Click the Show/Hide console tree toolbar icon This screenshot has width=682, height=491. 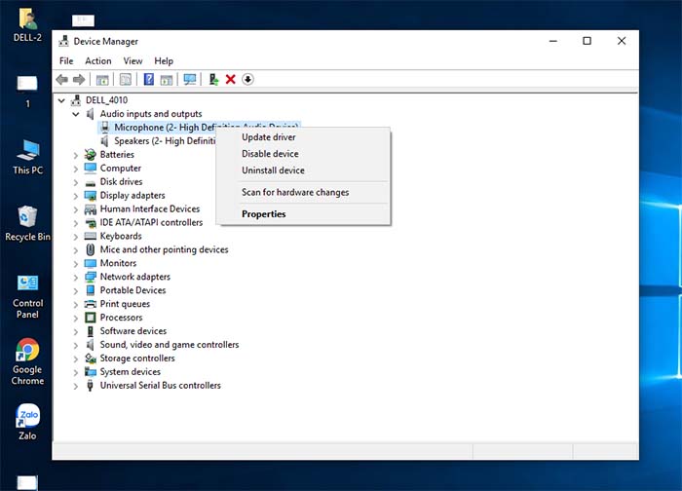pos(102,80)
